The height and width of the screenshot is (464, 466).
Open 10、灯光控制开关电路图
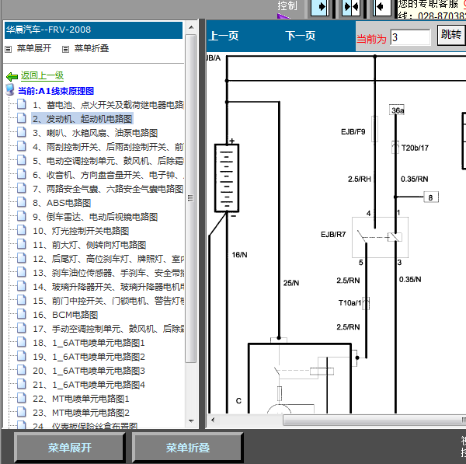coord(81,231)
